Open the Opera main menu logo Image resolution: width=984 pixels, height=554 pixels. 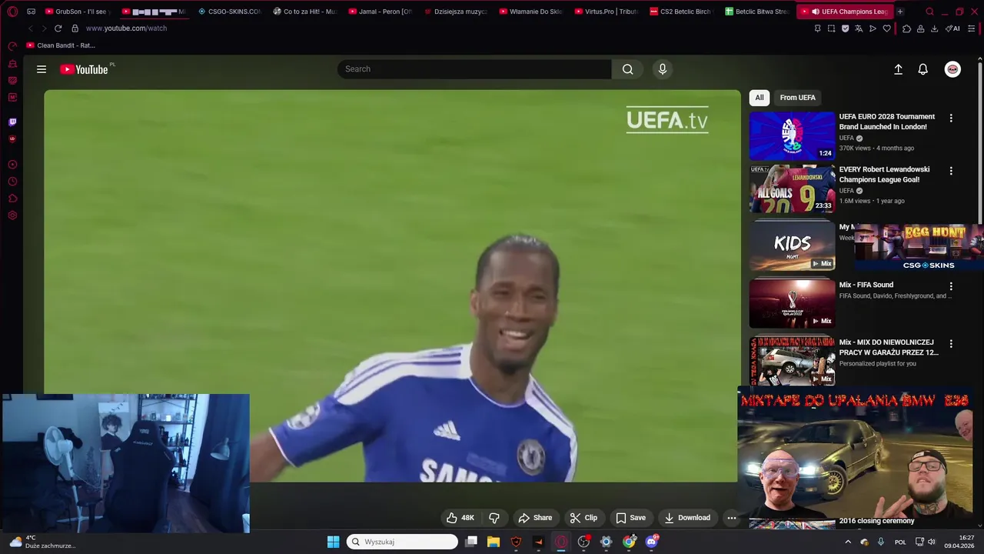(12, 12)
